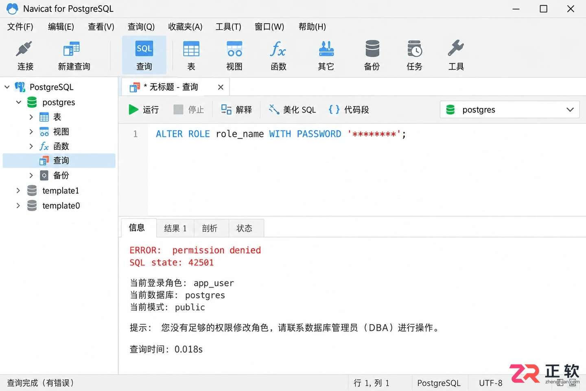Click the grey template1 database icon
This screenshot has width=586, height=391.
coord(32,191)
